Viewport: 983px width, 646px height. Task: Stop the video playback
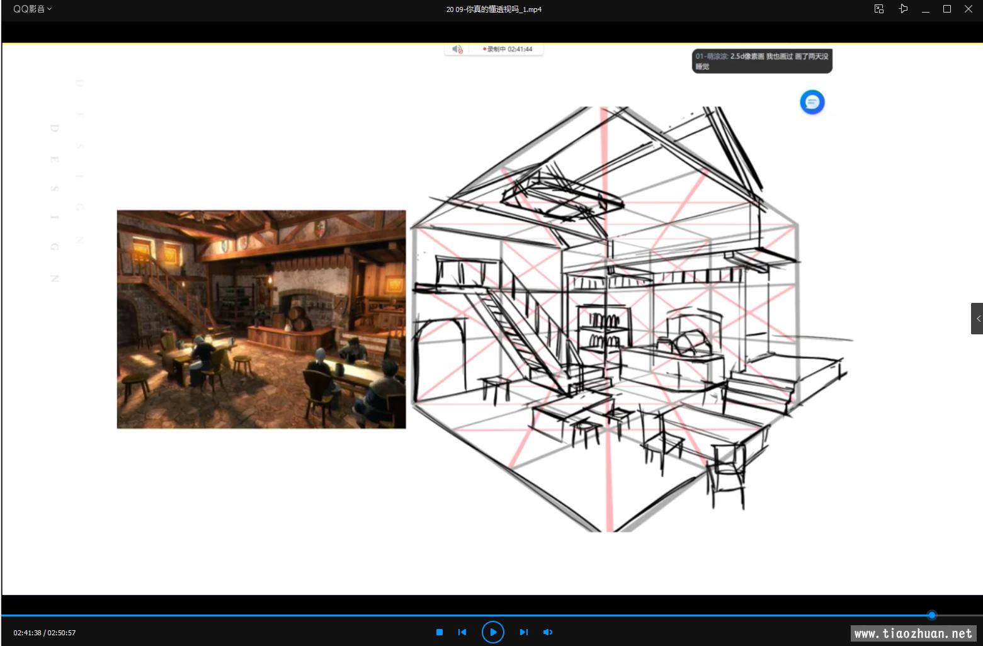[440, 632]
